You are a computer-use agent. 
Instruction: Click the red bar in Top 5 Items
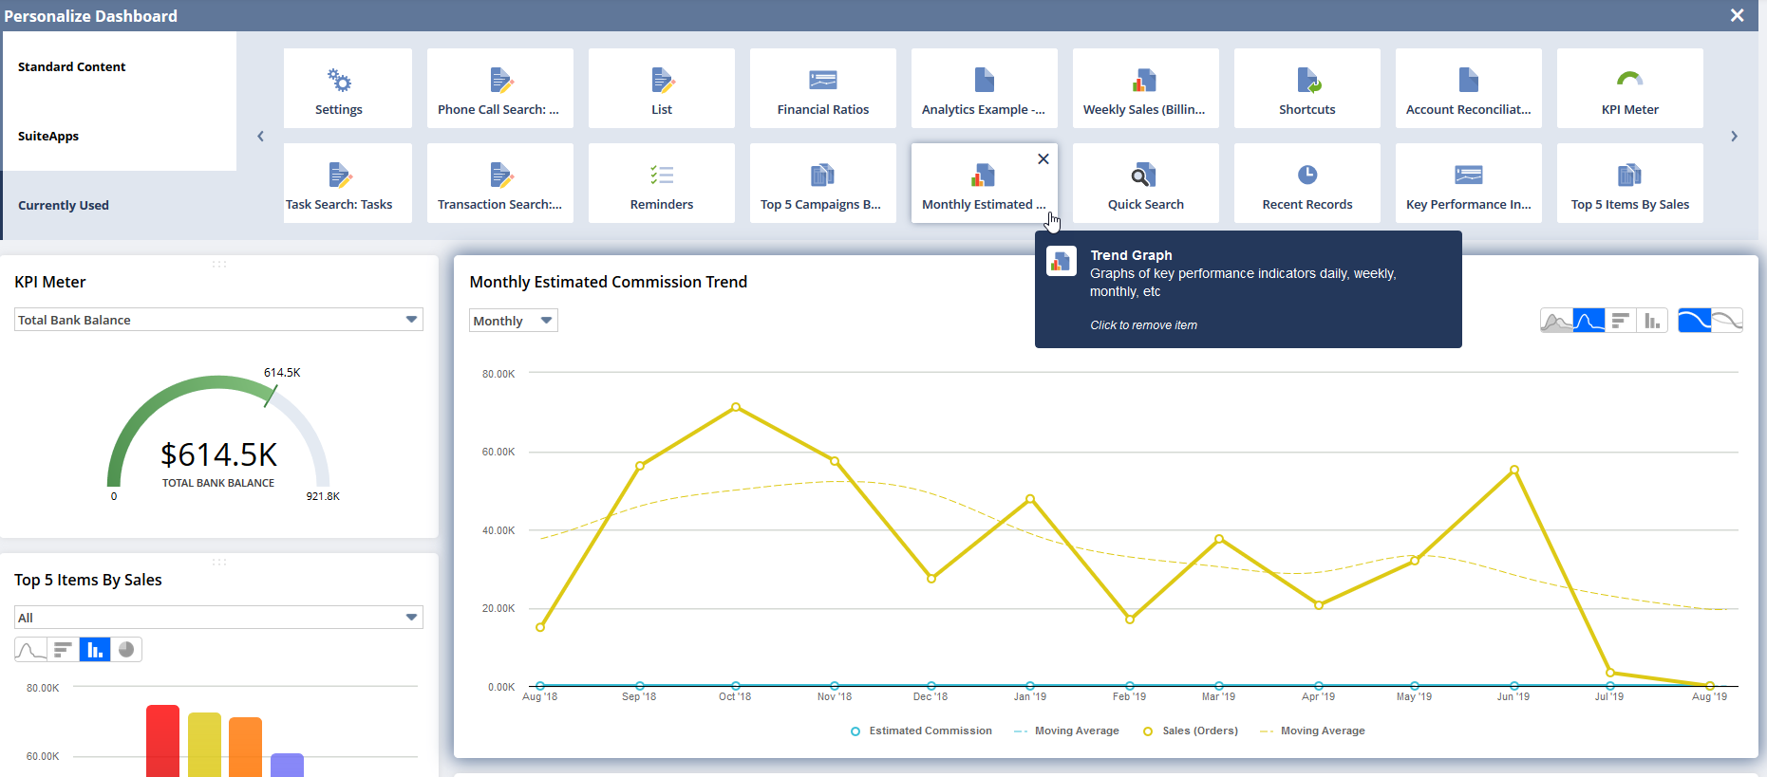coord(162,741)
